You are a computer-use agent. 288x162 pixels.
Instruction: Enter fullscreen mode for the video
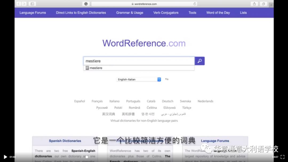pos(282,157)
